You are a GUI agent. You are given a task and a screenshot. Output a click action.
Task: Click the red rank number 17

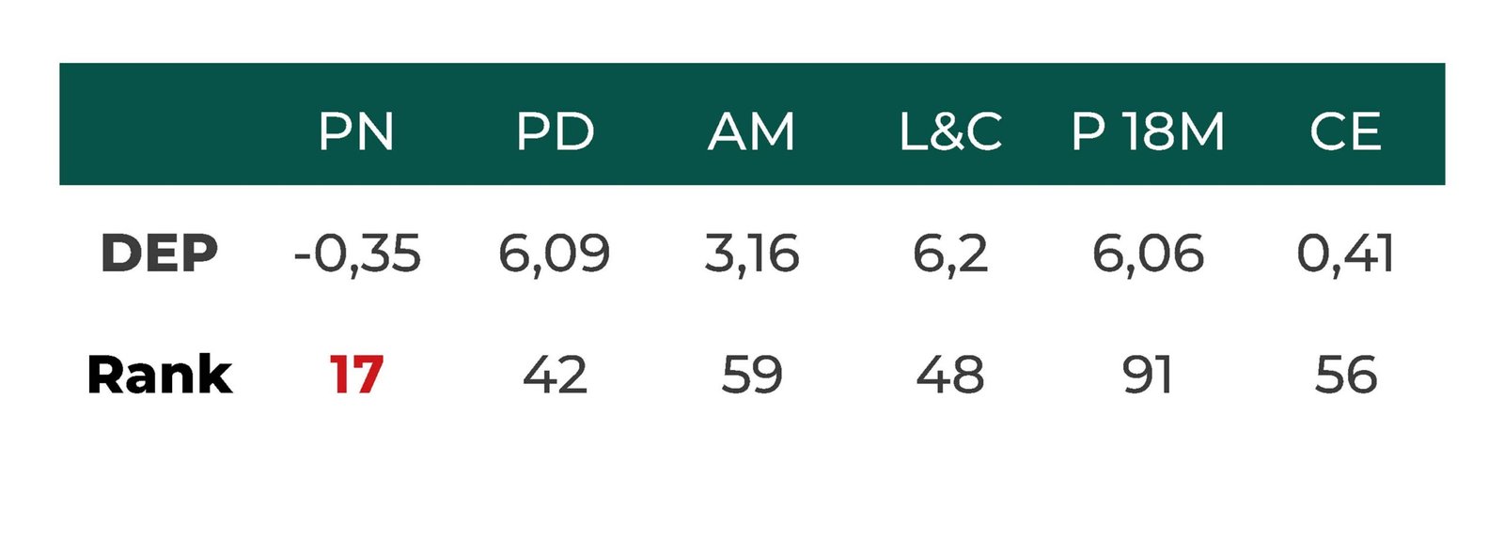356,375
